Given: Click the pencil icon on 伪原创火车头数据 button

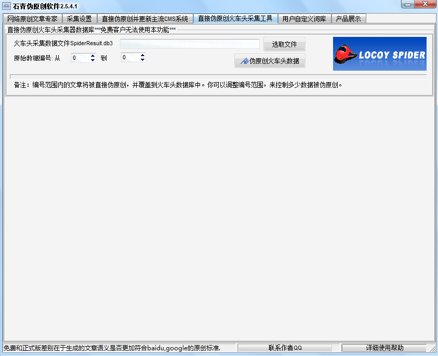Looking at the screenshot, I should pyautogui.click(x=244, y=61).
